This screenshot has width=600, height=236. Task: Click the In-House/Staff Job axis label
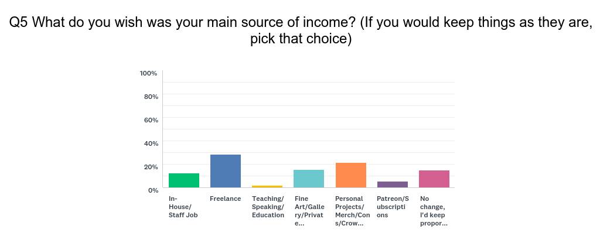[183, 207]
